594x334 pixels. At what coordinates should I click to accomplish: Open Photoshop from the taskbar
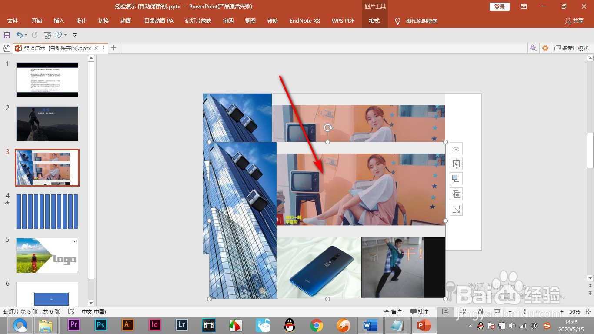coord(101,325)
